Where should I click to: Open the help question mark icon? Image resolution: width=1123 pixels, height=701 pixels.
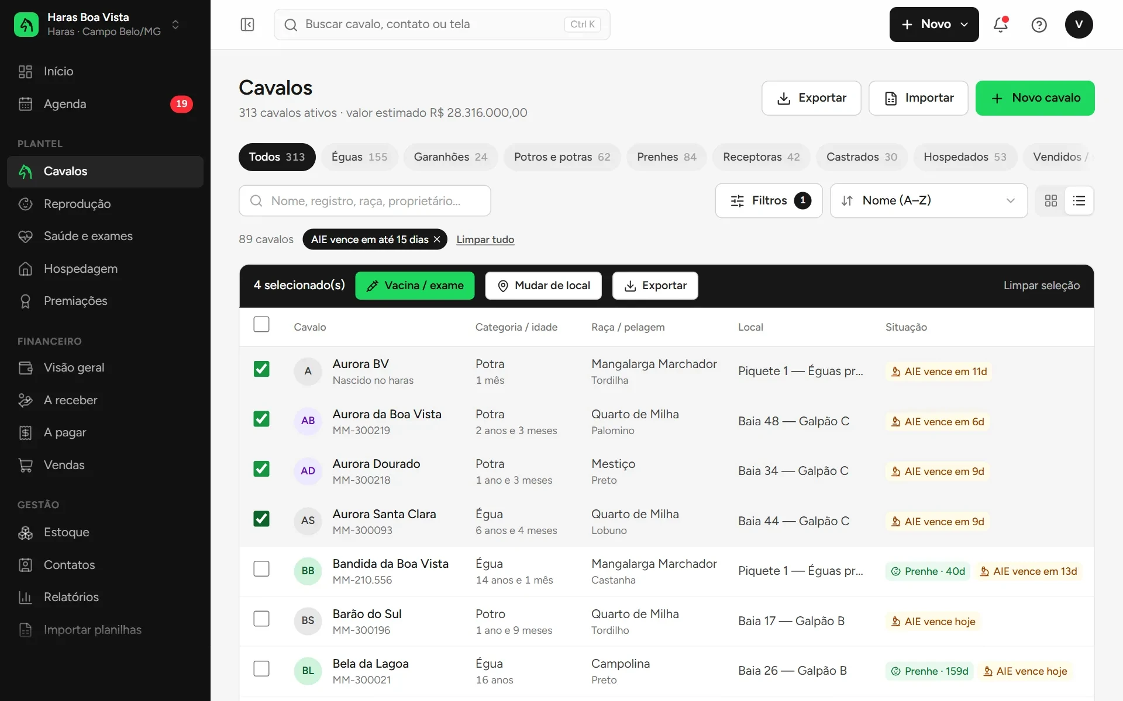tap(1039, 25)
